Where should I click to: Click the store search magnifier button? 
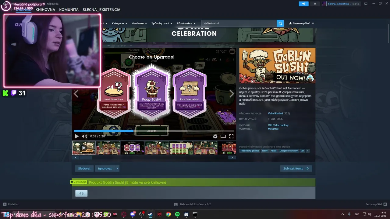280,23
